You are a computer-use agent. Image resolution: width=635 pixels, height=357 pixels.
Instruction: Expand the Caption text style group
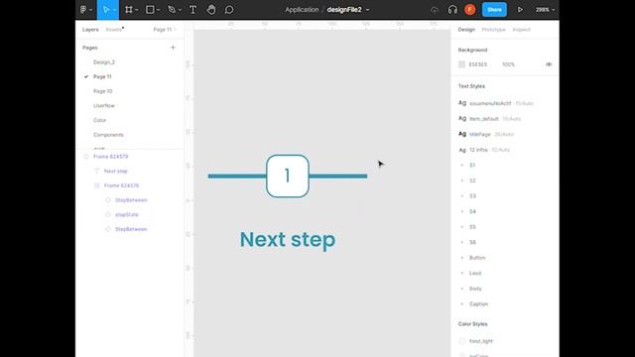(x=462, y=303)
